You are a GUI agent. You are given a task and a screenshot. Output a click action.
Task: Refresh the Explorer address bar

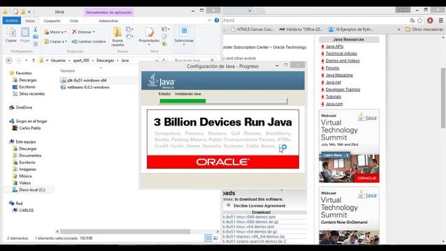164,61
